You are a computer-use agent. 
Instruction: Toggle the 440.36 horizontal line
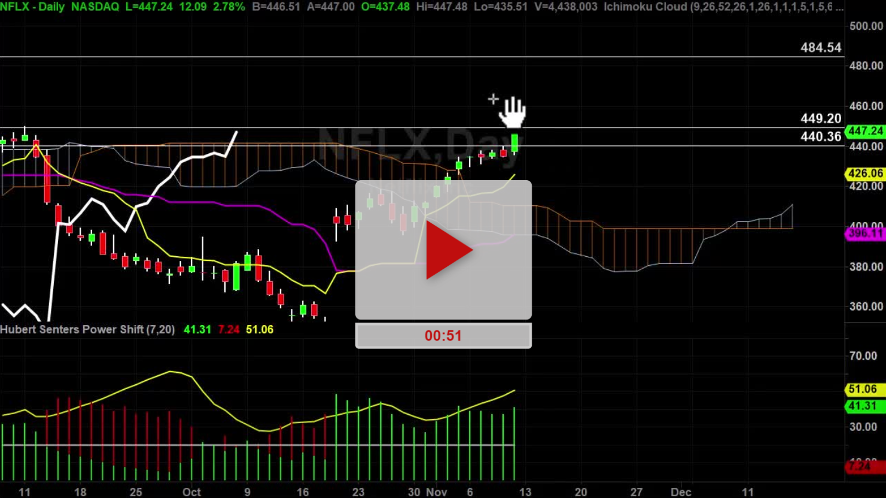821,136
